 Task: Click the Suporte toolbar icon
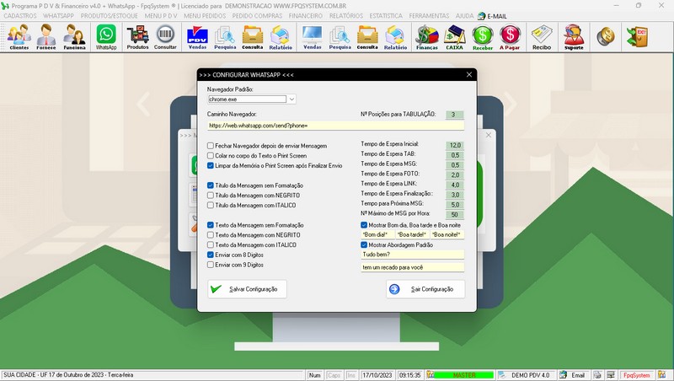[x=573, y=37]
